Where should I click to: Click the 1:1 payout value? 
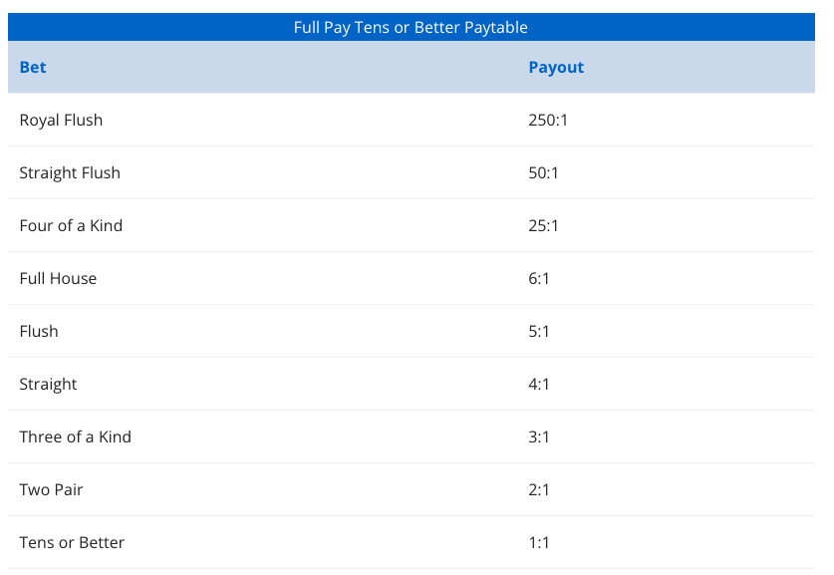[539, 543]
